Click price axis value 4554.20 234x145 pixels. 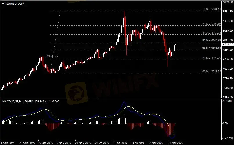(228, 49)
